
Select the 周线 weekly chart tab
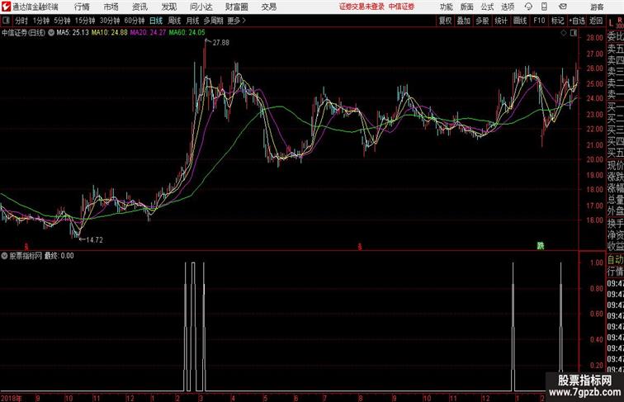174,21
